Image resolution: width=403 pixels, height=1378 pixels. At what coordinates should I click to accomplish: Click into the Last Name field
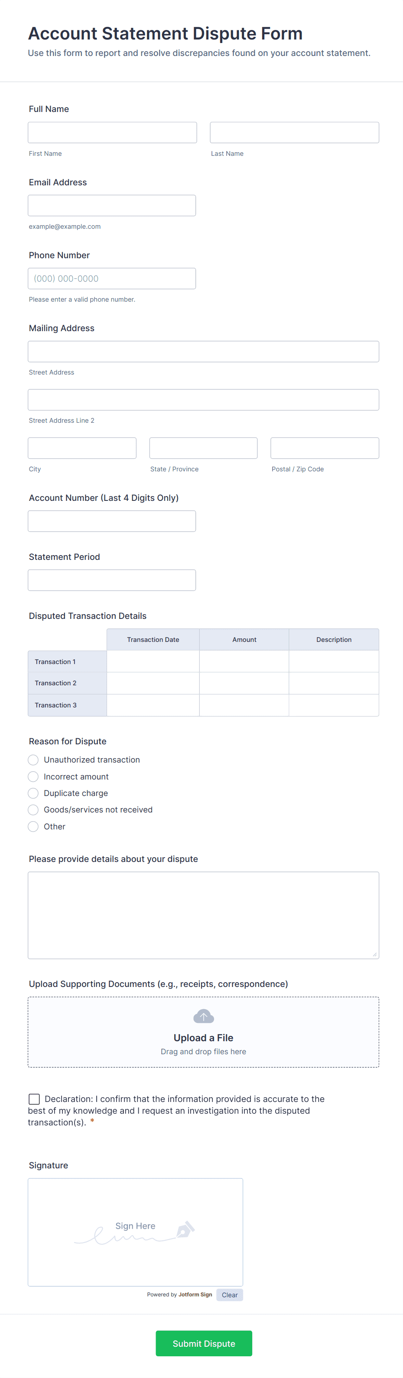click(294, 133)
